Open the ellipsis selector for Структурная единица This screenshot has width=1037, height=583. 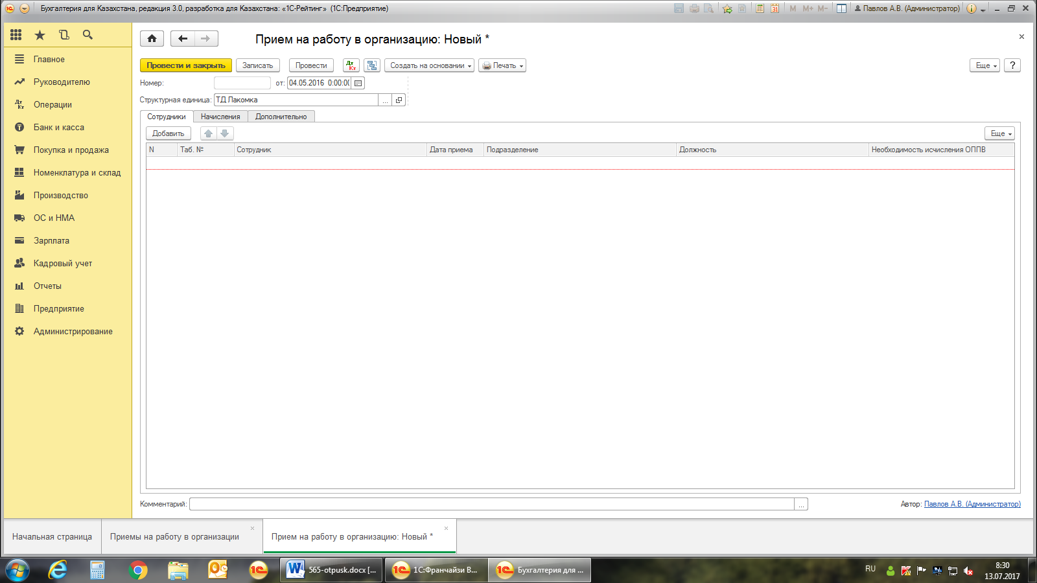click(385, 100)
